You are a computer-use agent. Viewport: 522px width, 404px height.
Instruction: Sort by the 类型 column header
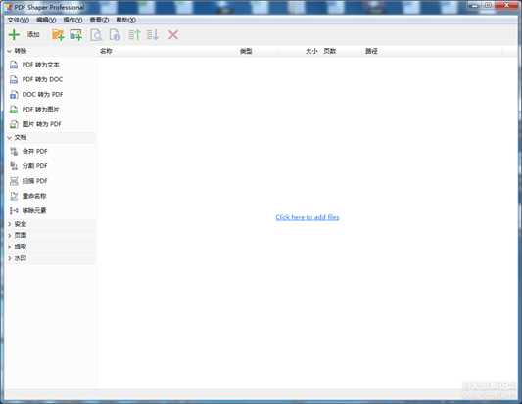point(246,51)
